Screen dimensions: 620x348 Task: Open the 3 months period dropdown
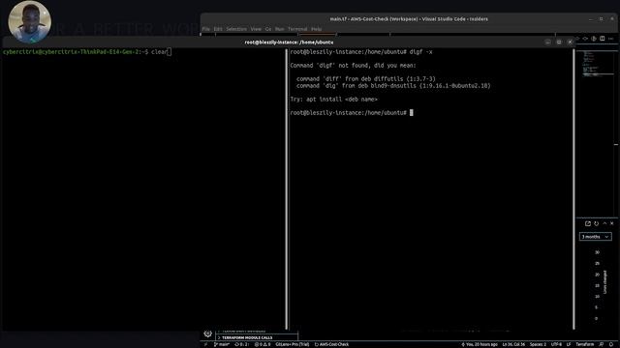(x=595, y=236)
